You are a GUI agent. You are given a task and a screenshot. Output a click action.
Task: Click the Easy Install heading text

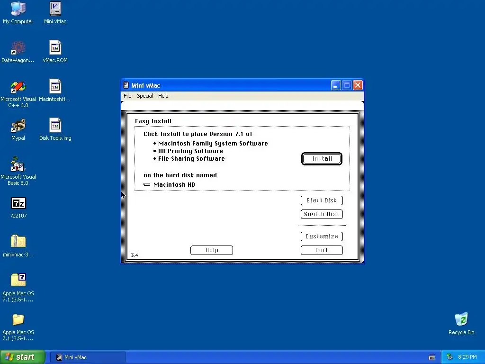point(153,121)
